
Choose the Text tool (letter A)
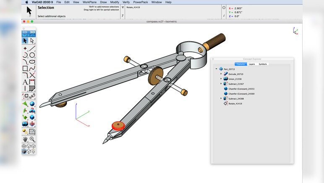point(25,82)
